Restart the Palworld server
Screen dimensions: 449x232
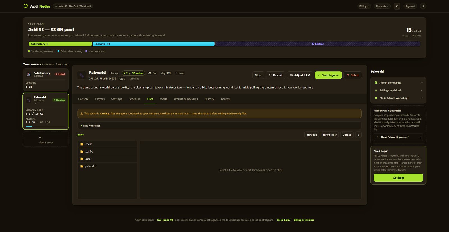click(x=276, y=75)
